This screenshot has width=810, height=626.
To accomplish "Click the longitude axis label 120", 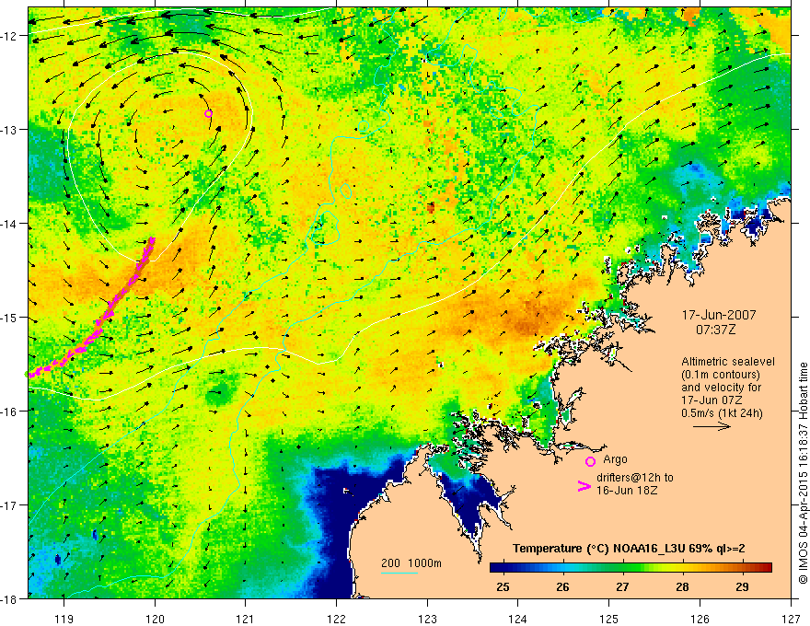I will (x=155, y=619).
